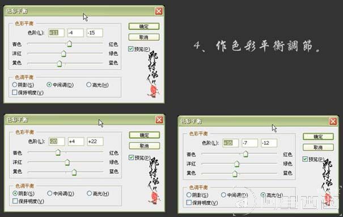This screenshot has width=343, height=217.
Task: Toggle 预览(P) checkbox in the -12 dialog
Action: coord(305,159)
